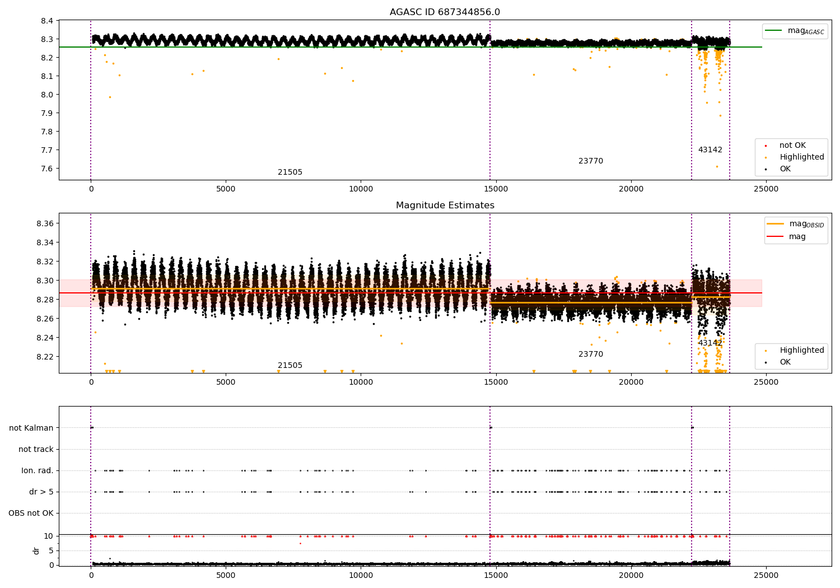Click the "8.1" y-axis tick of top plot

coord(48,77)
